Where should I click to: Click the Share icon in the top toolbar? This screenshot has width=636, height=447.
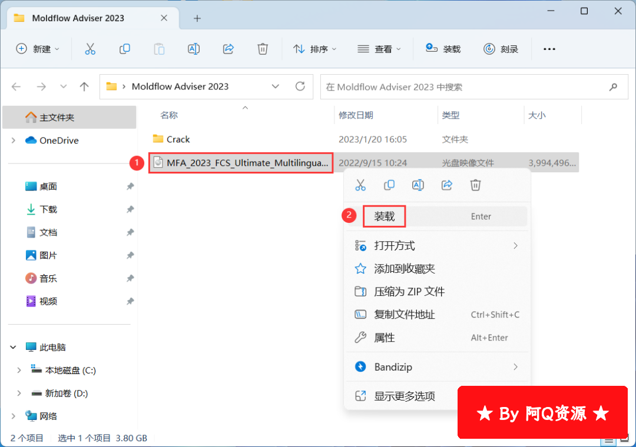tap(228, 49)
